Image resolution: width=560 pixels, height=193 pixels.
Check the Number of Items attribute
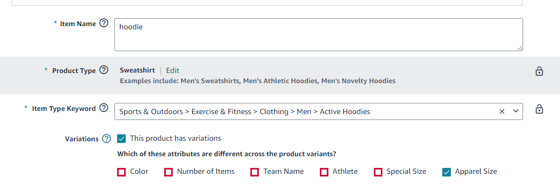[168, 172]
